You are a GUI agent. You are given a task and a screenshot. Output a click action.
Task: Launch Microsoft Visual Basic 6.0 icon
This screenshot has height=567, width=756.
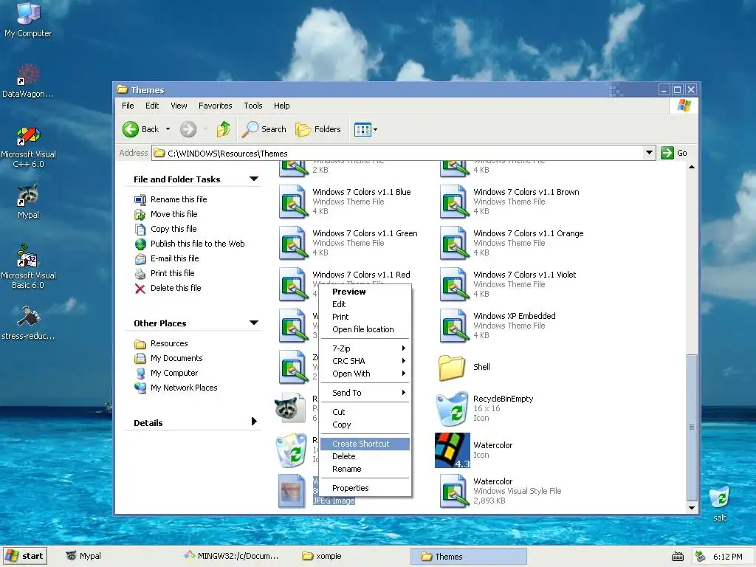(28, 267)
